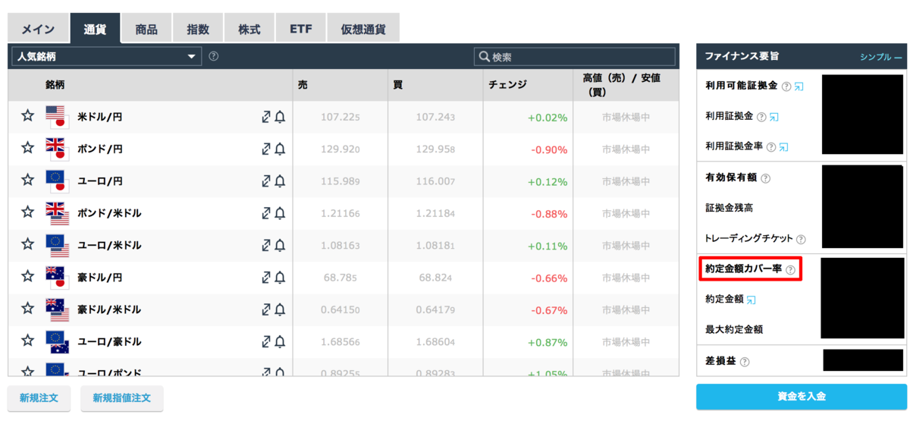Switch to the メイン tab
The image size is (910, 424).
[38, 30]
